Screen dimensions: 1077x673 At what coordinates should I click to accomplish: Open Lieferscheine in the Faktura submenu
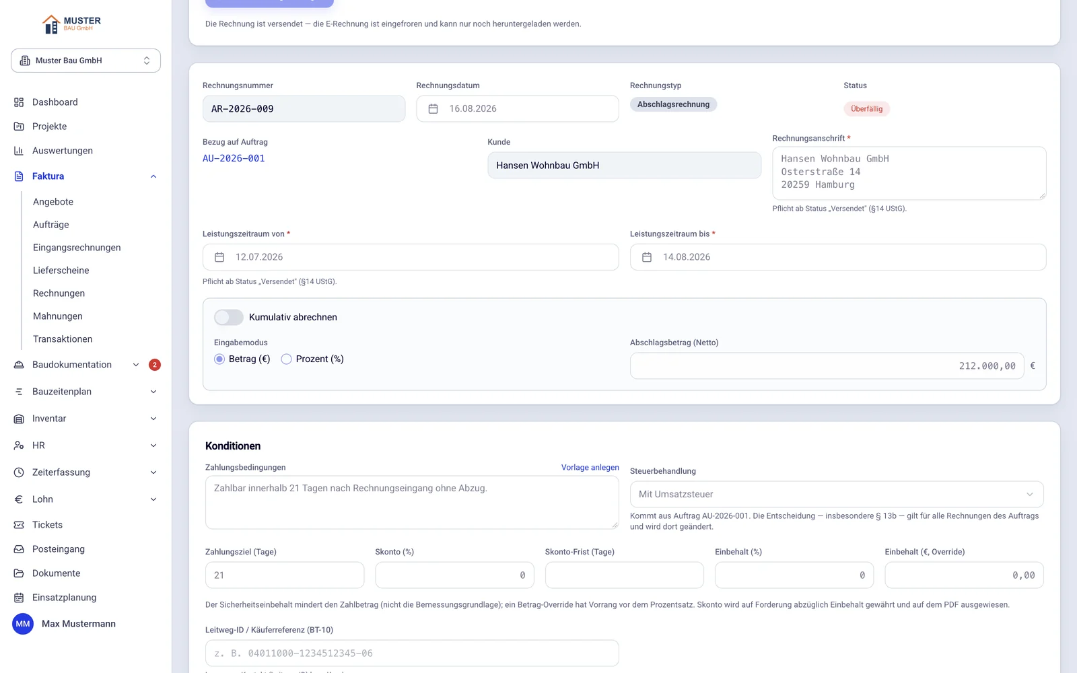point(61,271)
